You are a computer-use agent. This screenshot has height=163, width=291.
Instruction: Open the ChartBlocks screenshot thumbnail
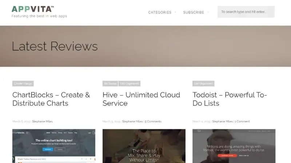click(x=54, y=146)
